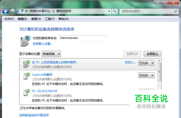Click the 媒体流选项 breadcrumb
The width and height of the screenshot is (181, 118).
(x=64, y=11)
